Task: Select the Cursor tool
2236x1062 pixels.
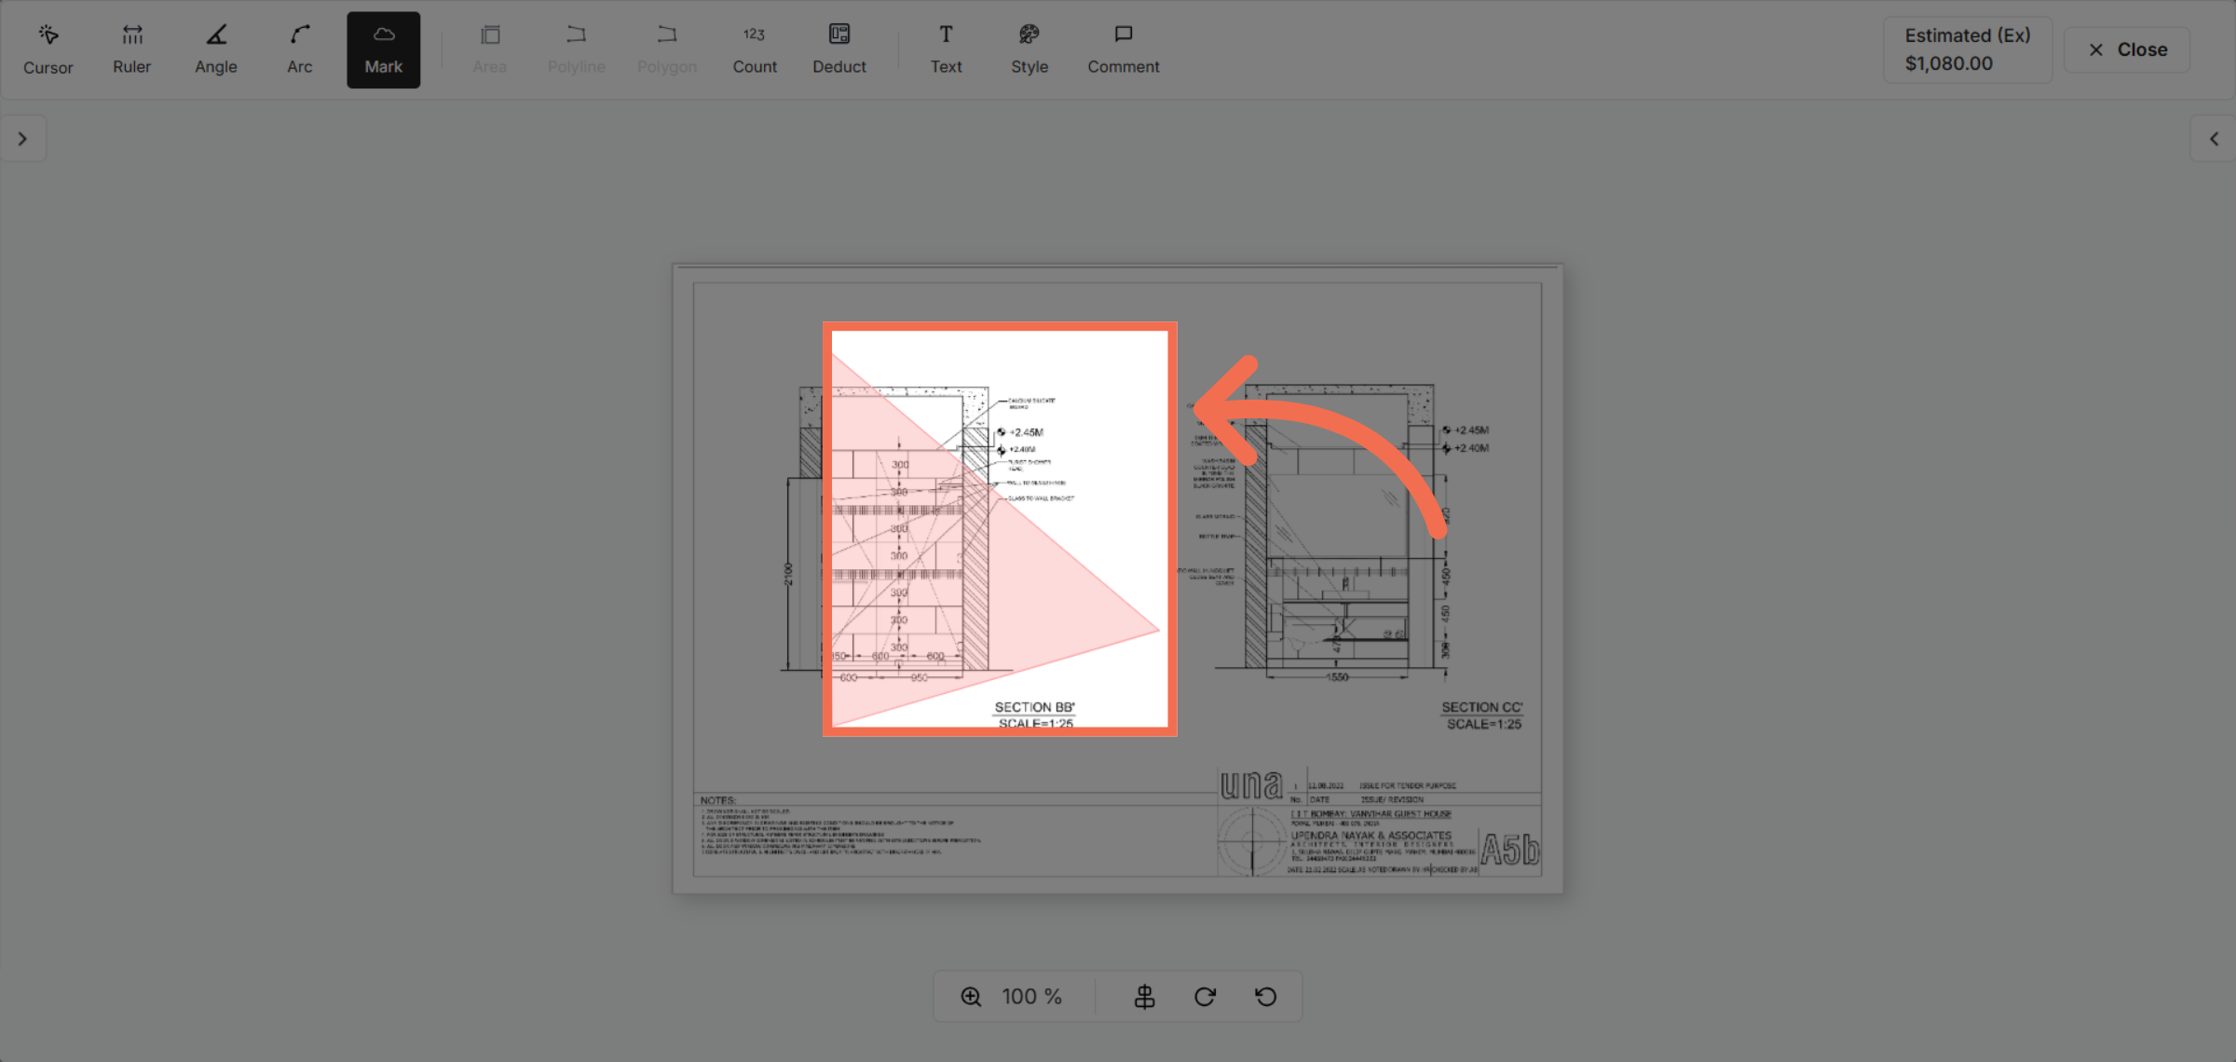Action: [48, 49]
